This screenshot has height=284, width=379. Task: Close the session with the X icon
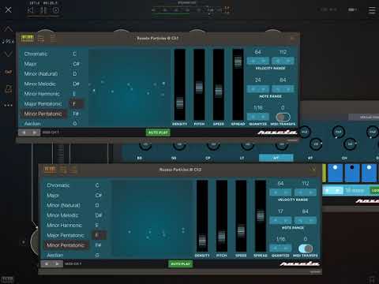click(x=9, y=10)
